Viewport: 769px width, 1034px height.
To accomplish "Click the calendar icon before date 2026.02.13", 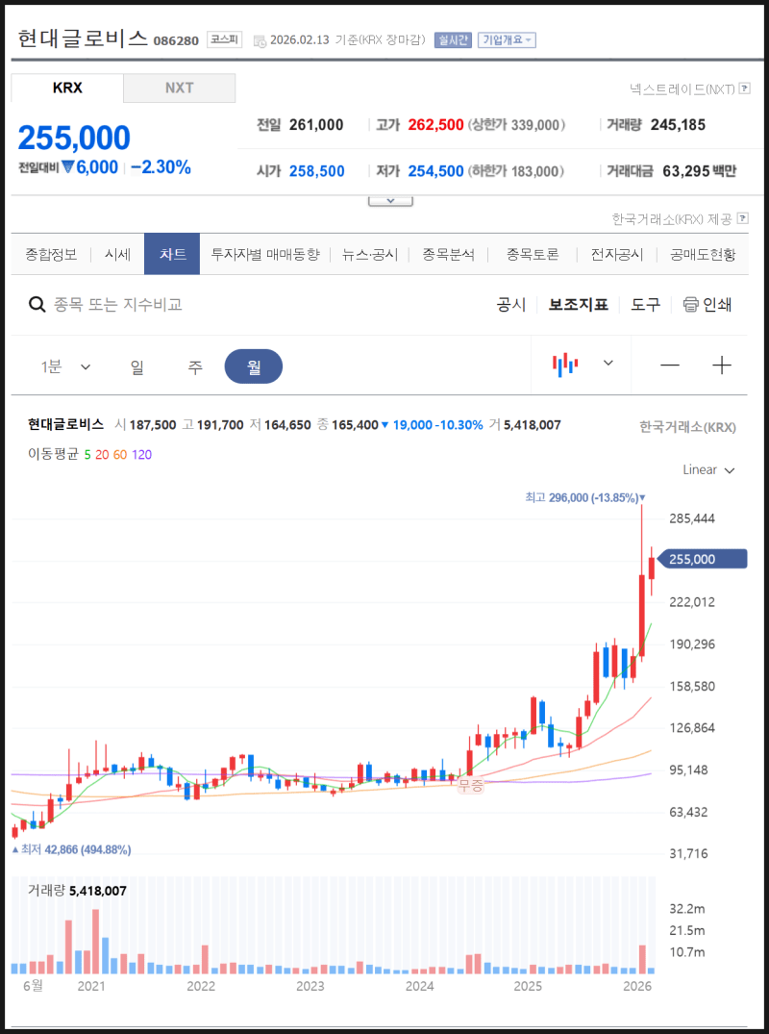I will coord(260,41).
